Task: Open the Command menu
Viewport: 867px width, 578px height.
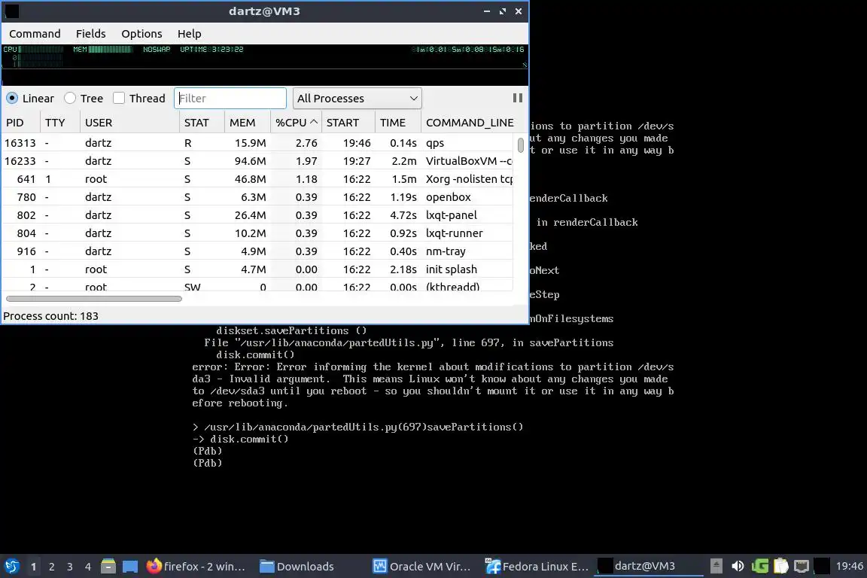Action: point(35,34)
